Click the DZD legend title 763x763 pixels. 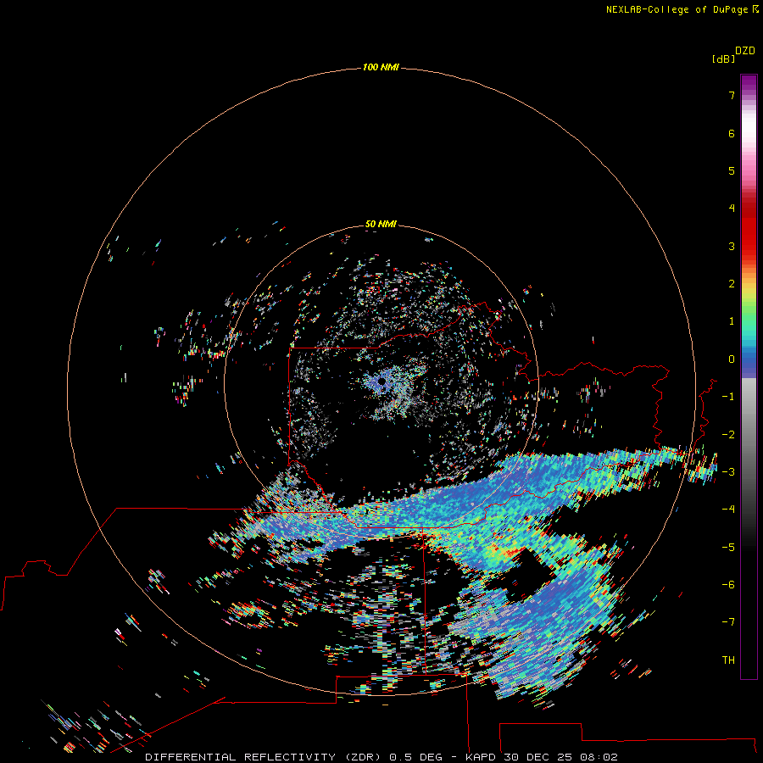pos(745,51)
